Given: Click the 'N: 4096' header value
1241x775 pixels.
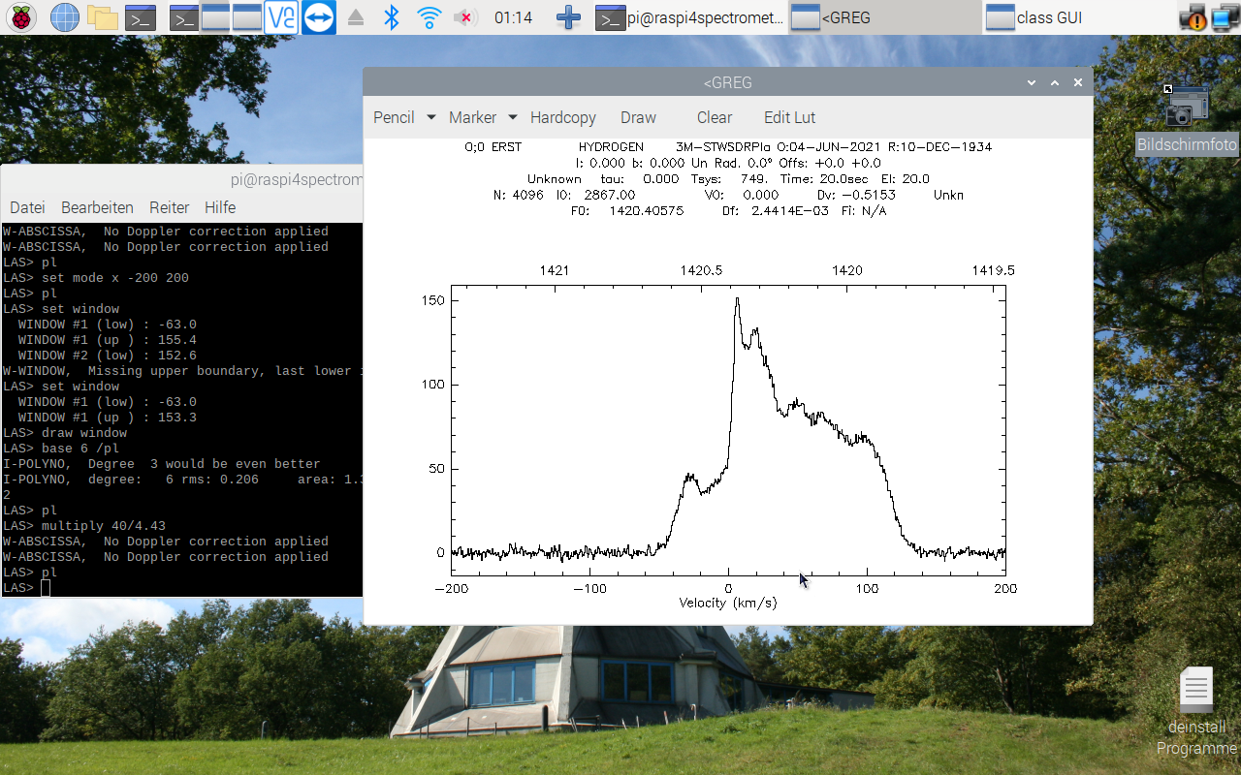Looking at the screenshot, I should pos(519,195).
